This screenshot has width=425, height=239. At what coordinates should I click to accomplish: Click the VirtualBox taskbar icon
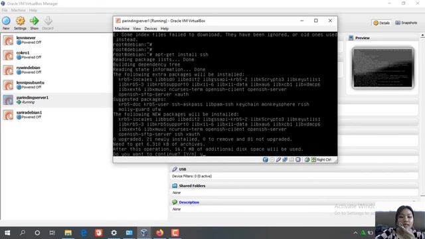tap(144, 233)
